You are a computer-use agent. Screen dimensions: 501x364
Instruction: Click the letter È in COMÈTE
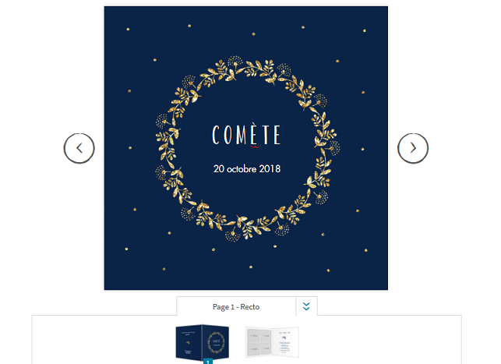[x=253, y=134]
